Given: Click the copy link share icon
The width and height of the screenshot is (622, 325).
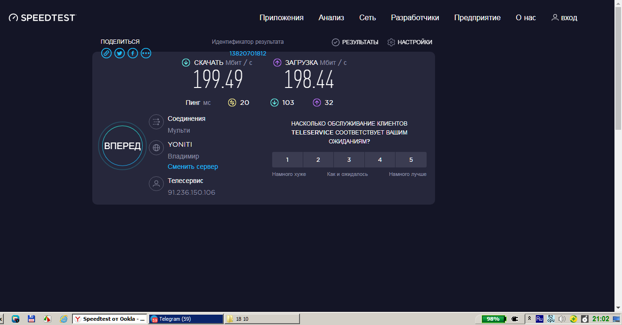Looking at the screenshot, I should [x=106, y=53].
